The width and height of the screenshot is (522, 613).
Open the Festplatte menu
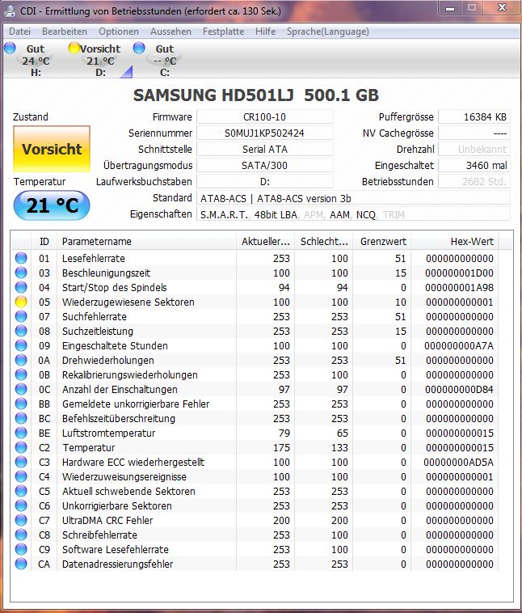coord(224,32)
